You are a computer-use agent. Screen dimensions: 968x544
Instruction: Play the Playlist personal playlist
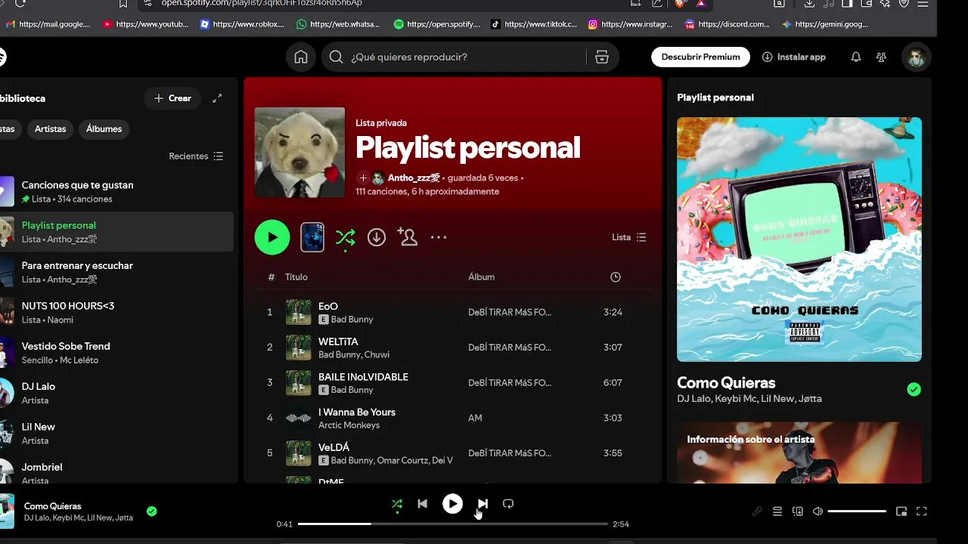[272, 237]
